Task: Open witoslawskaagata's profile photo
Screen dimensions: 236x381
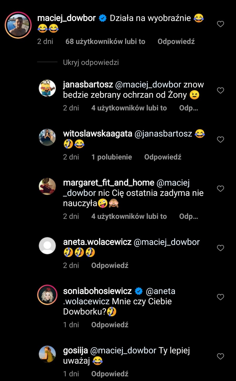Action: pyautogui.click(x=47, y=137)
